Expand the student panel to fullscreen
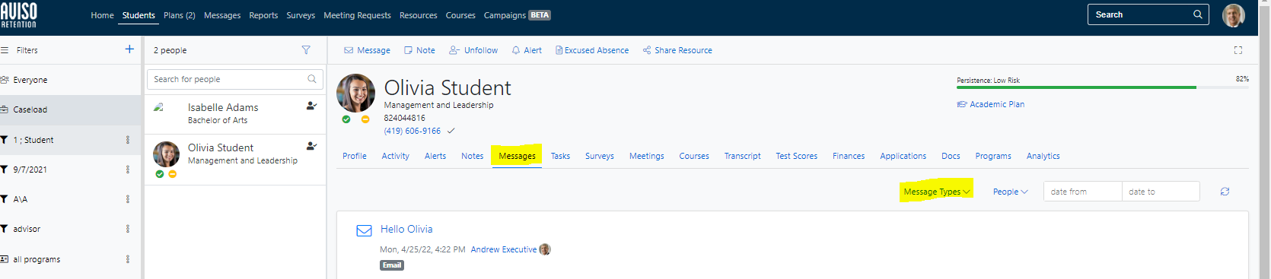1271x279 pixels. coord(1238,50)
